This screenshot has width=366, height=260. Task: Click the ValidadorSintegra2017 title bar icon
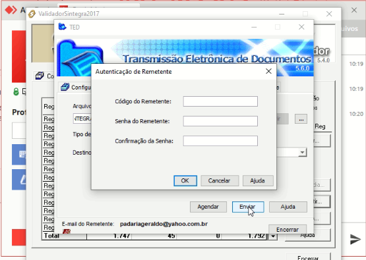pyautogui.click(x=32, y=14)
